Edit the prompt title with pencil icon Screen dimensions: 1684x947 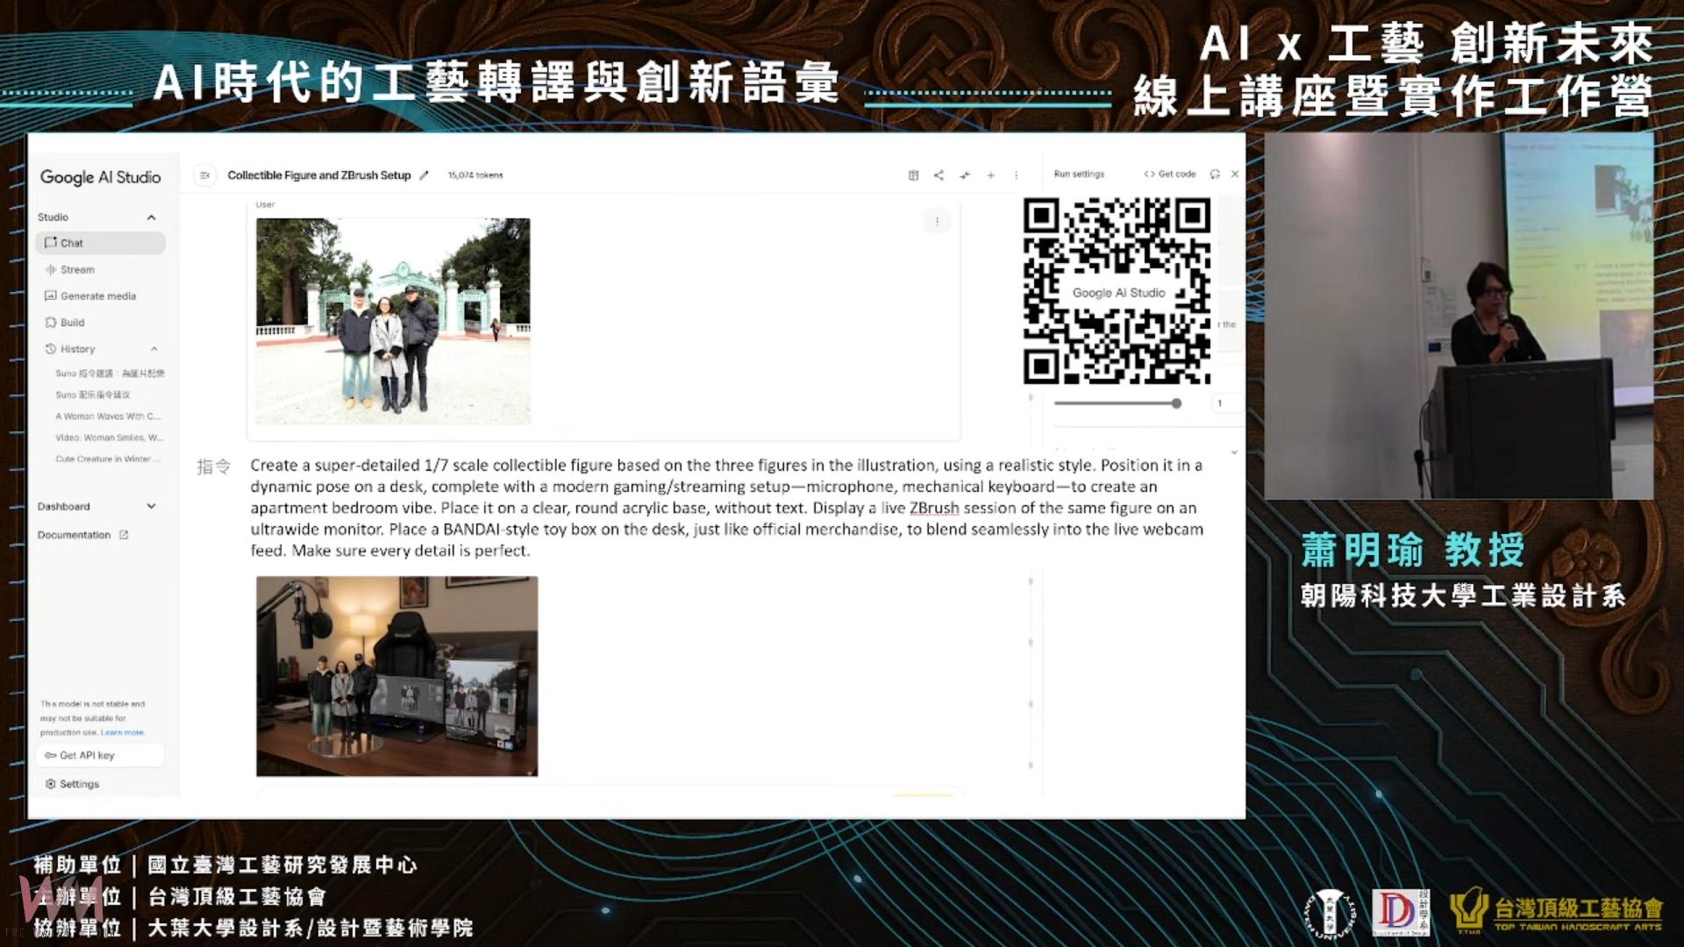[x=424, y=175]
